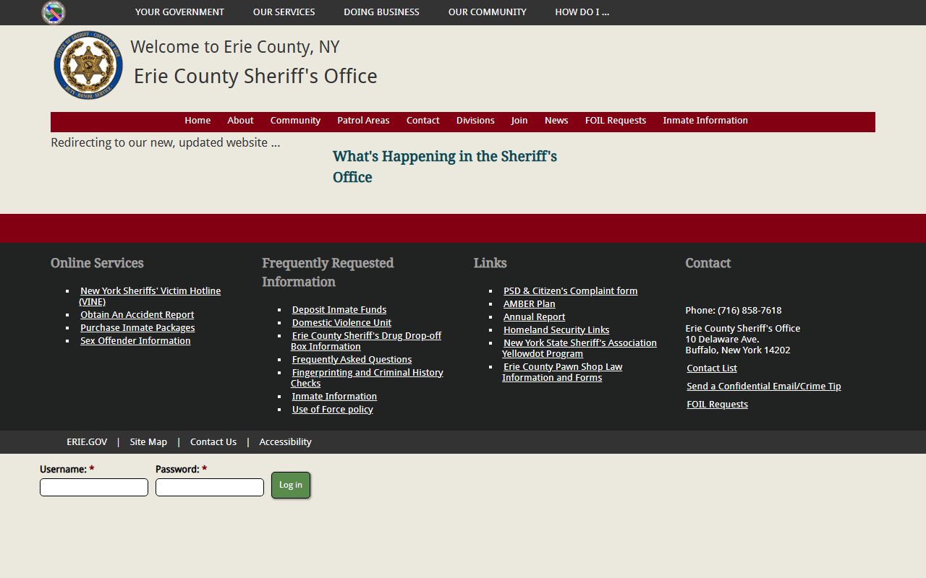Go to Home in the red navigation bar
Viewport: 926px width, 578px height.
pos(197,121)
